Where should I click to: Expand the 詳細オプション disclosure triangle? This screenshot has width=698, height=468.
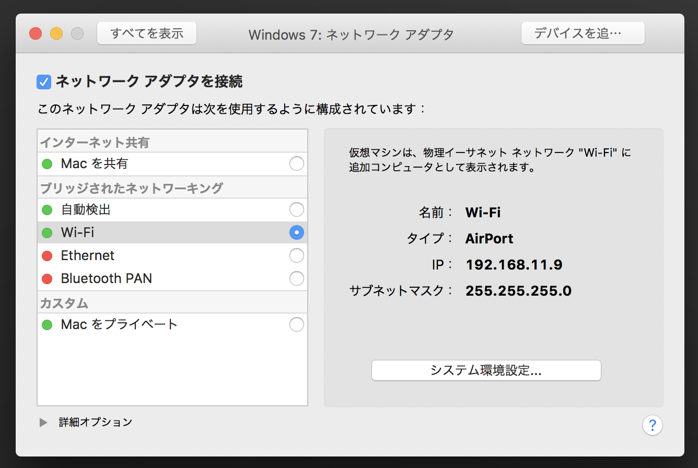click(x=43, y=423)
